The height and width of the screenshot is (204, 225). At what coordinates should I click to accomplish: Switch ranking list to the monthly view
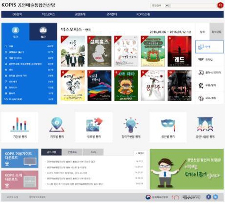coord(43,32)
